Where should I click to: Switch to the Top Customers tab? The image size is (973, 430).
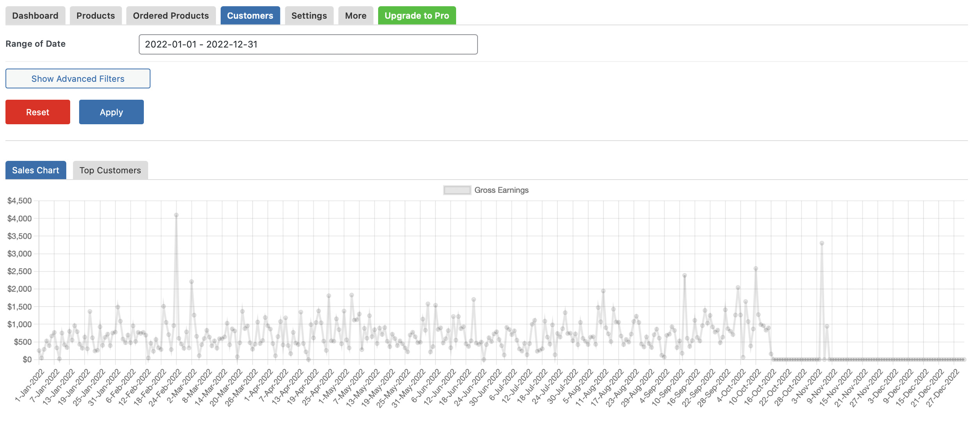pyautogui.click(x=110, y=170)
